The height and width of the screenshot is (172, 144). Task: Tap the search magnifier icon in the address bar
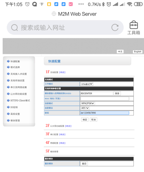[x=14, y=28]
